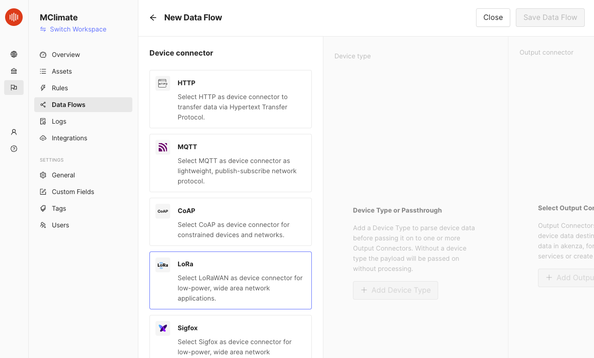Viewport: 594px width, 358px height.
Task: Click the General gear icon
Action: coord(43,175)
